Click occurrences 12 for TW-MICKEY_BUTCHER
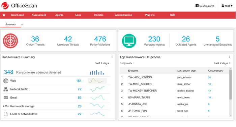 (209, 91)
